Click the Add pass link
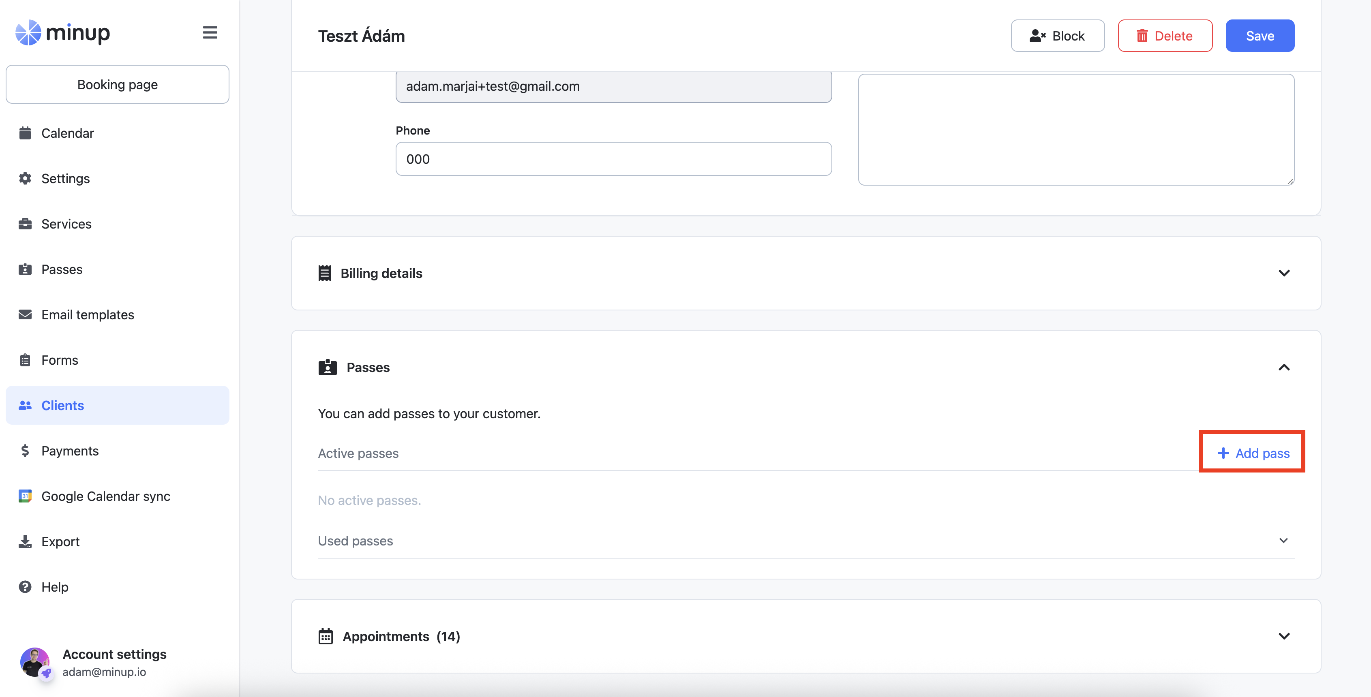 click(x=1253, y=453)
